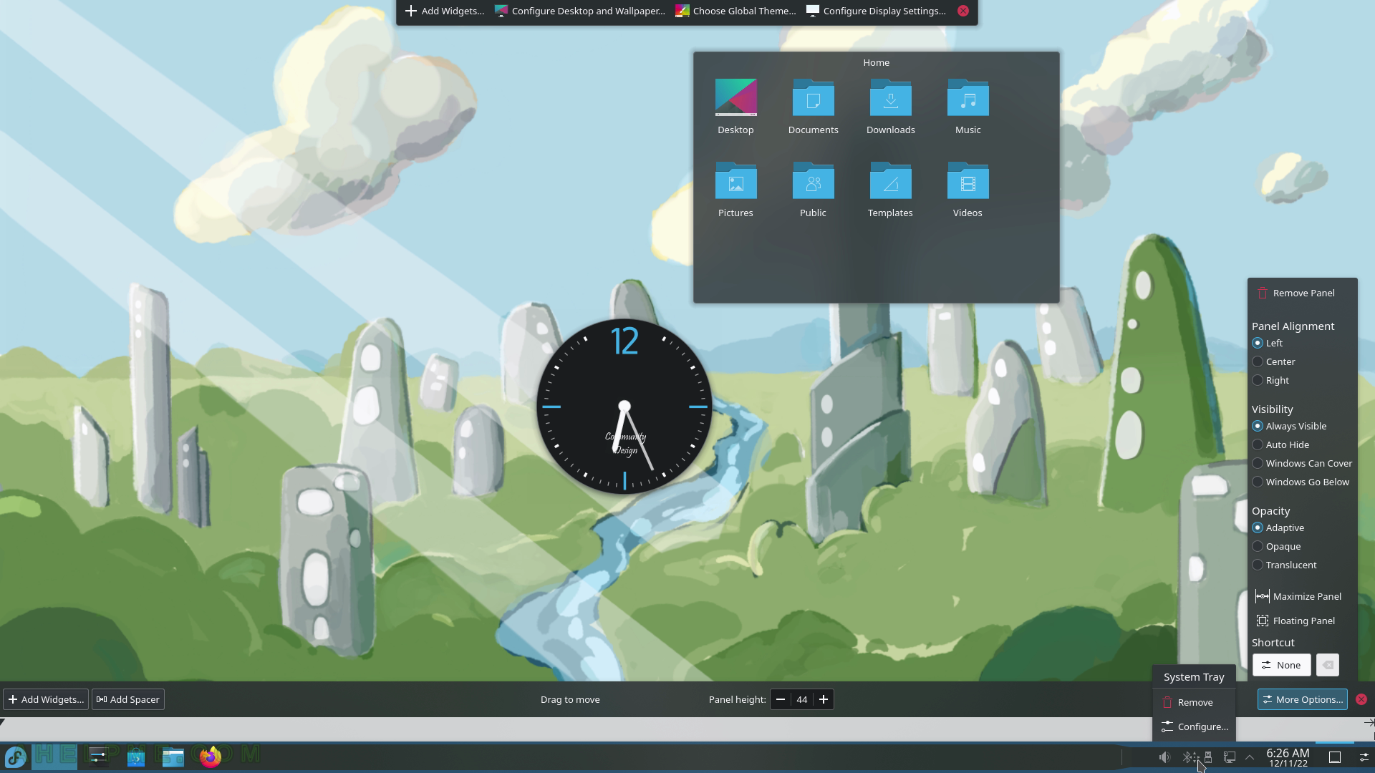Select Adaptive opacity
This screenshot has height=773, width=1375.
click(x=1278, y=528)
